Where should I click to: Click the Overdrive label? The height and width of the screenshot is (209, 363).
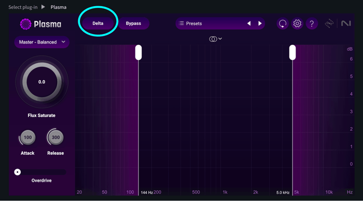[x=41, y=181]
